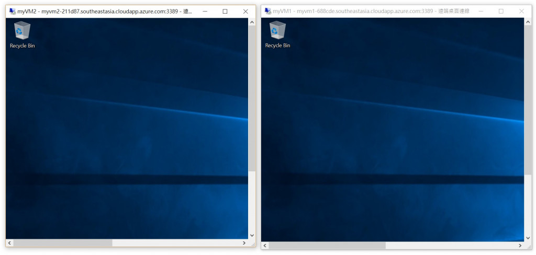
Task: Close the myVM2 remote desktop window
Action: 245,11
